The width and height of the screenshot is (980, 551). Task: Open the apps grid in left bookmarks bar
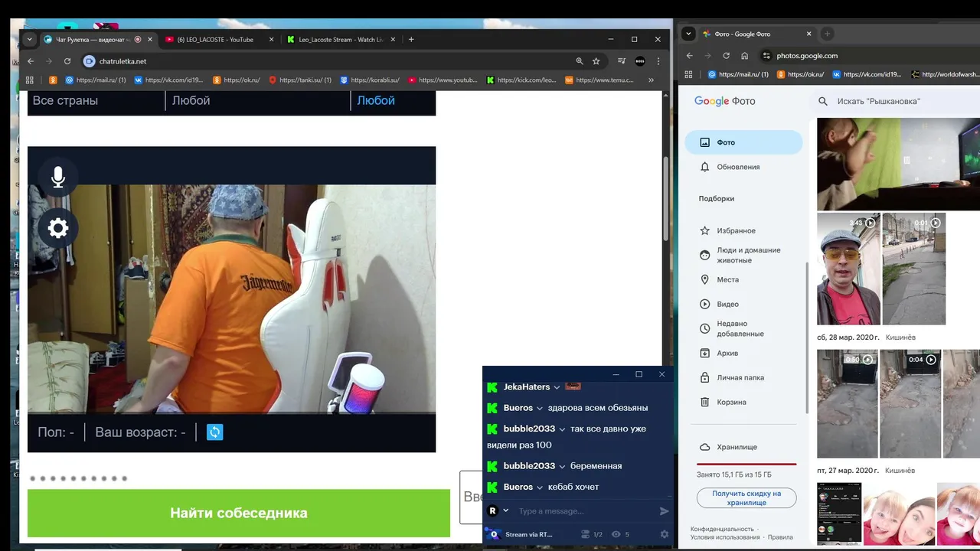[x=30, y=80]
